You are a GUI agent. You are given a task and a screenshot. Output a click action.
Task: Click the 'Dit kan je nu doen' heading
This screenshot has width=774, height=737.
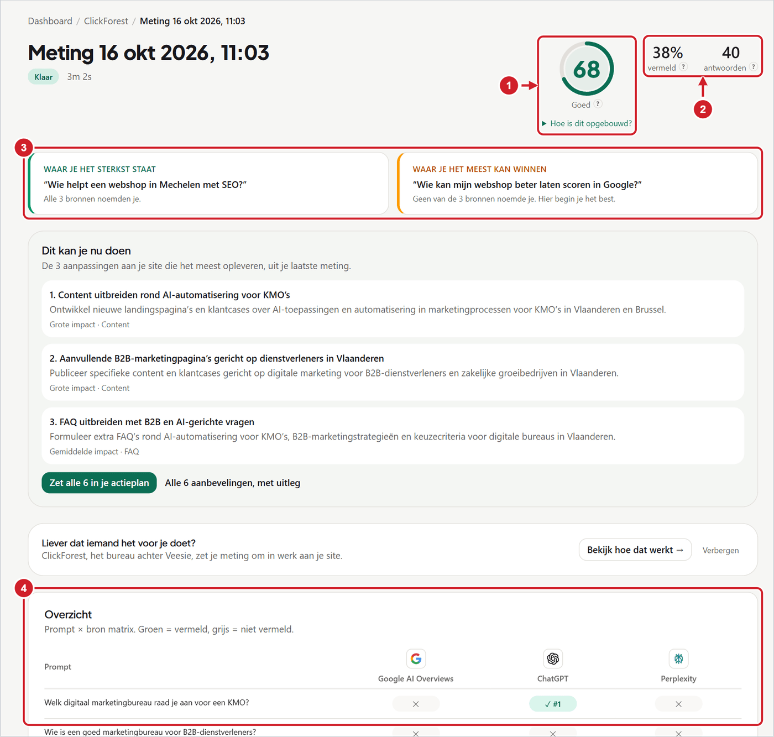86,250
